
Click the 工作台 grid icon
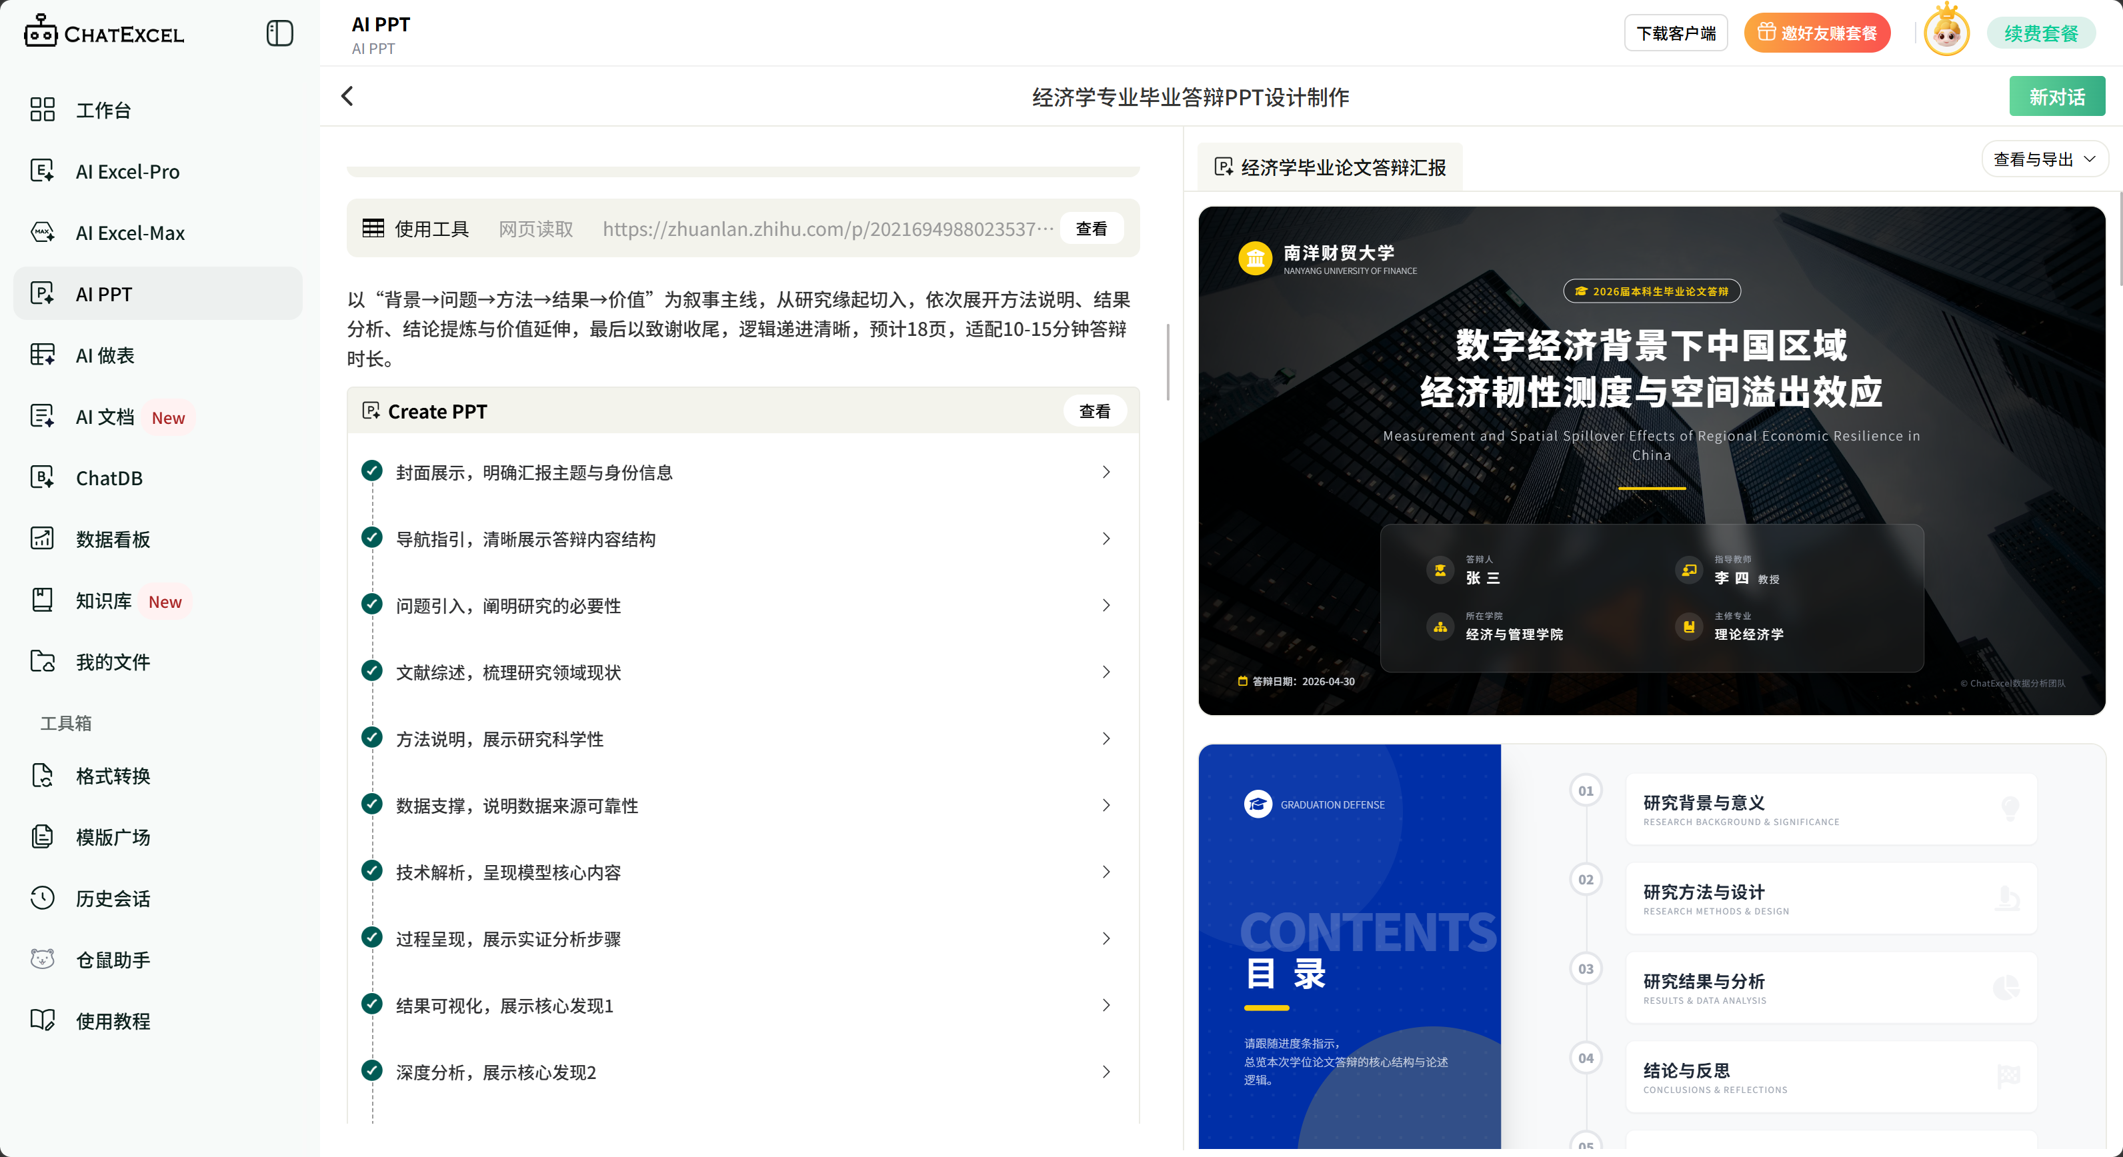pos(42,109)
